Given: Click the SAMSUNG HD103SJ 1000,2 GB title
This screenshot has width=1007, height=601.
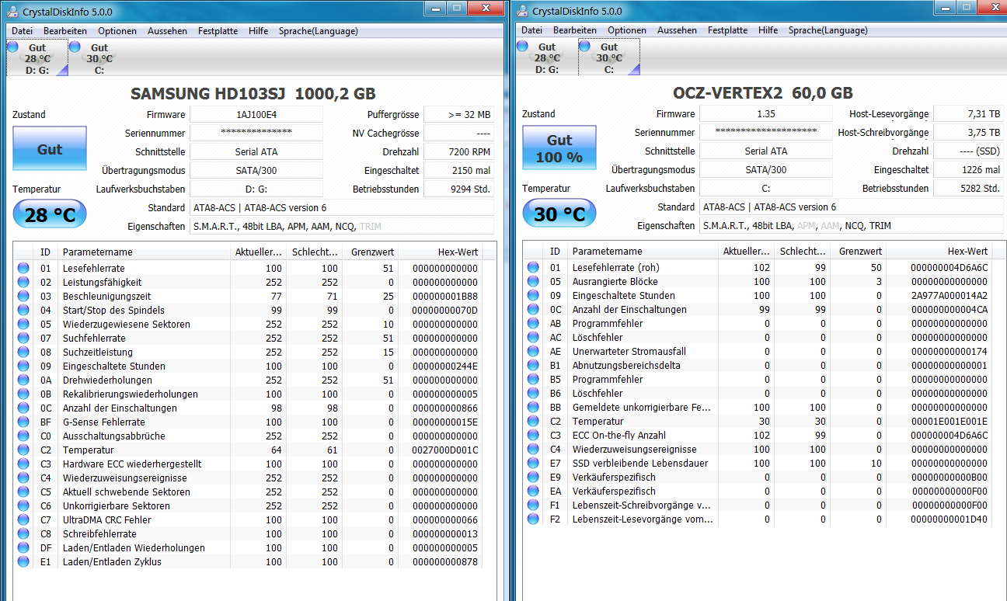Looking at the screenshot, I should [253, 94].
